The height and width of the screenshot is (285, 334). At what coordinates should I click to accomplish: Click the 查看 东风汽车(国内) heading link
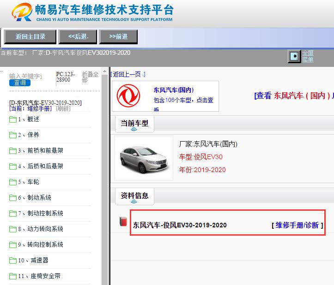294,95
